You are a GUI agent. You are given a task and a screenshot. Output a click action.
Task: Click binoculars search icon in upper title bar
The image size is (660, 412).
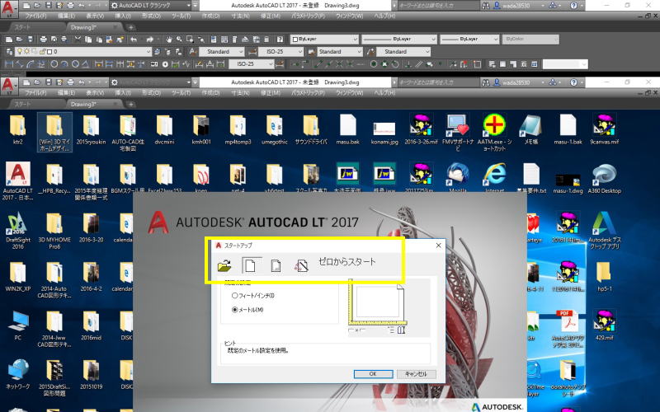pos(486,6)
